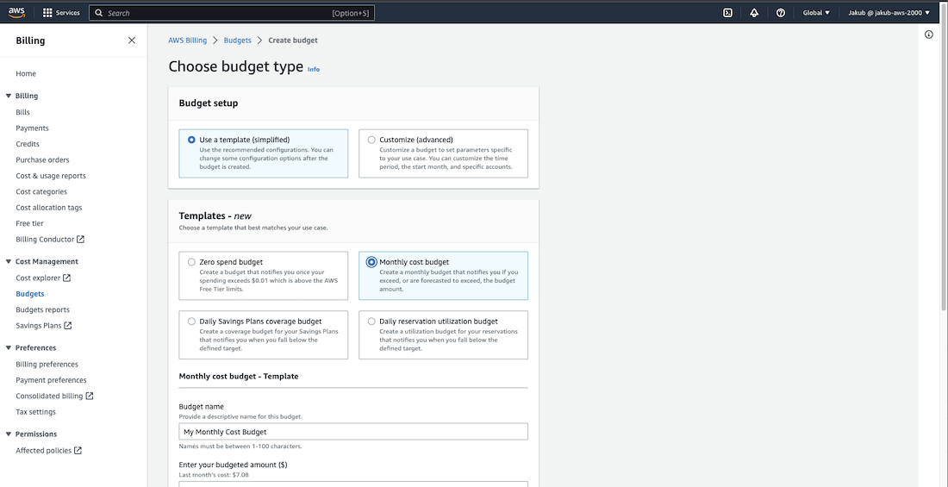Collapse the Preferences section
Screen dimensions: 948x487
[x=9, y=348]
